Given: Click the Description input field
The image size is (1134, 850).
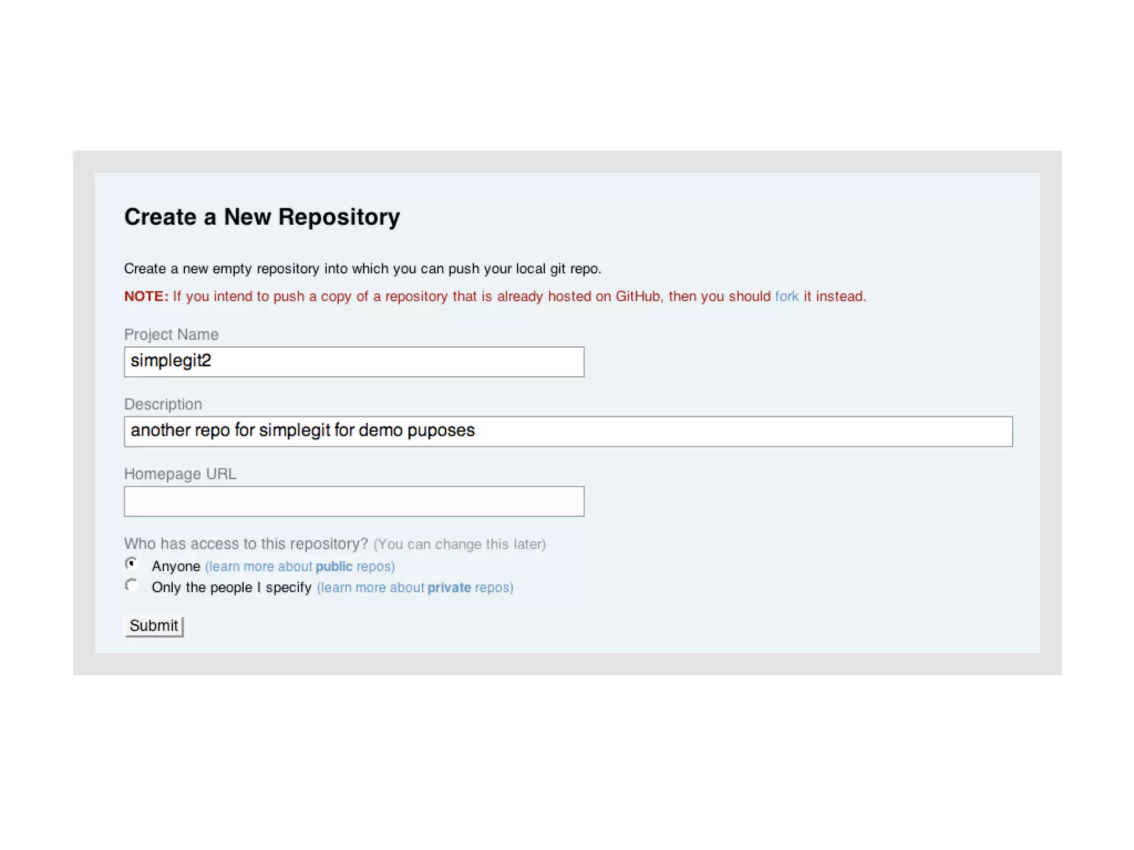Looking at the screenshot, I should pyautogui.click(x=568, y=432).
